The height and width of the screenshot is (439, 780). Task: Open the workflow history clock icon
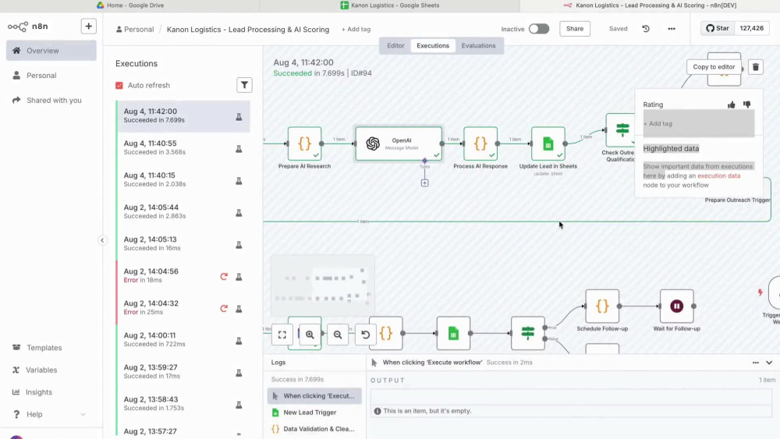pos(646,29)
